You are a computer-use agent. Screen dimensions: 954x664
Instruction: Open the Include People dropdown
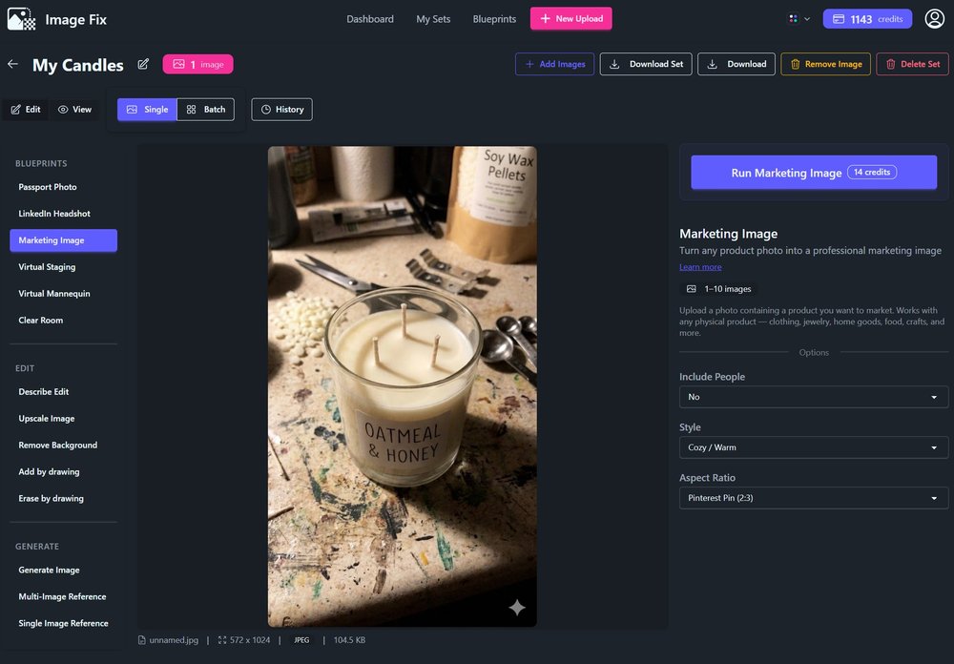[x=813, y=396]
